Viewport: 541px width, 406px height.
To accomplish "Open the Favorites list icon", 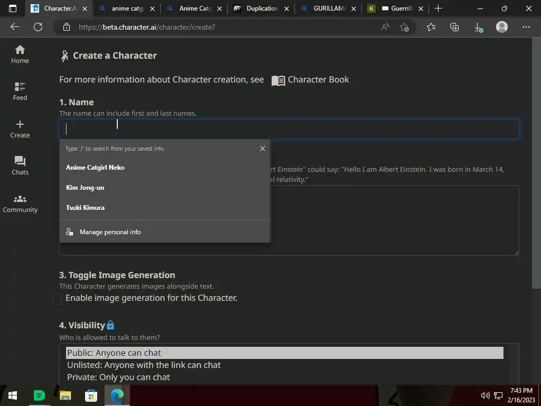I will (x=431, y=27).
